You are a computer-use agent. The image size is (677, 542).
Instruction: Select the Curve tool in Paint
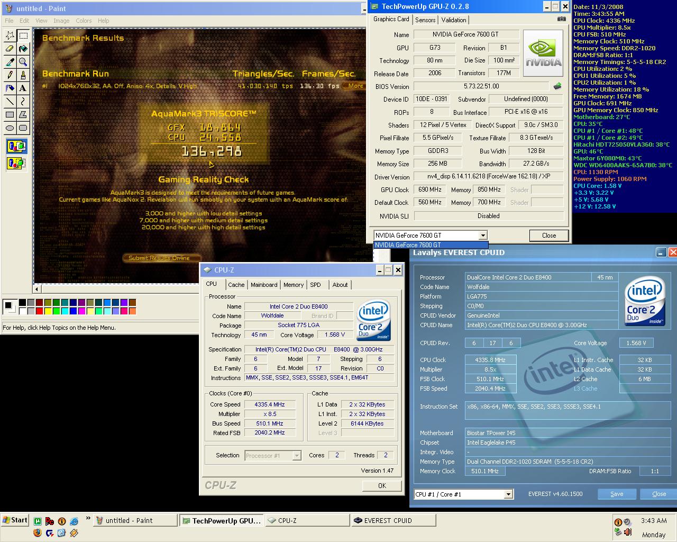coord(23,101)
